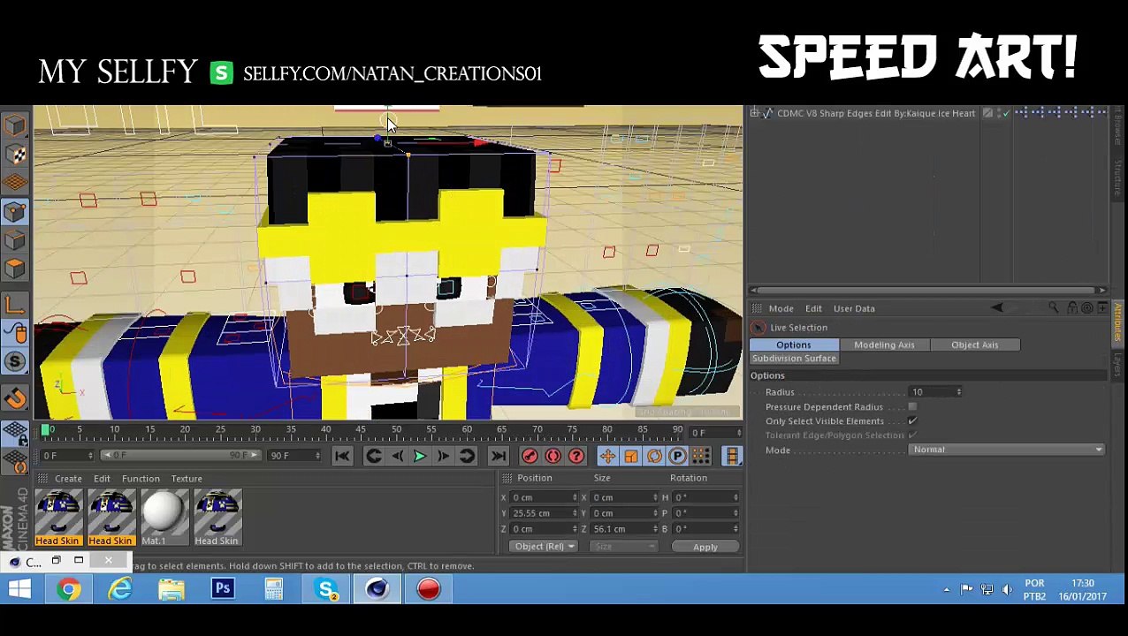Click frame 45 on the timeline ruler
1128x636 pixels.
coord(361,431)
